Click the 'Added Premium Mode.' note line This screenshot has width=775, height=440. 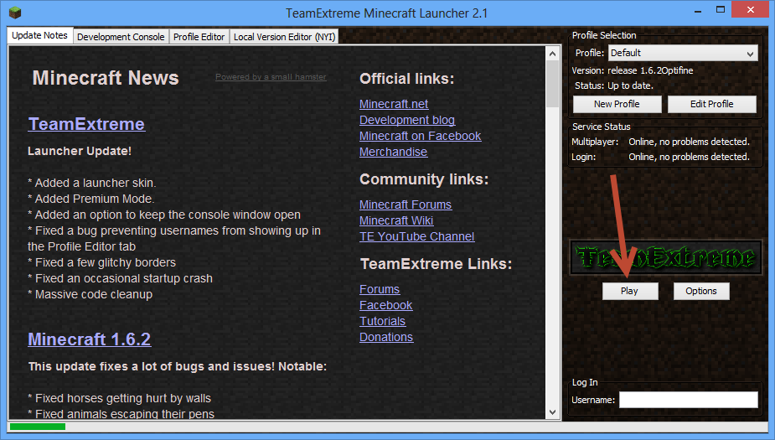tap(91, 199)
